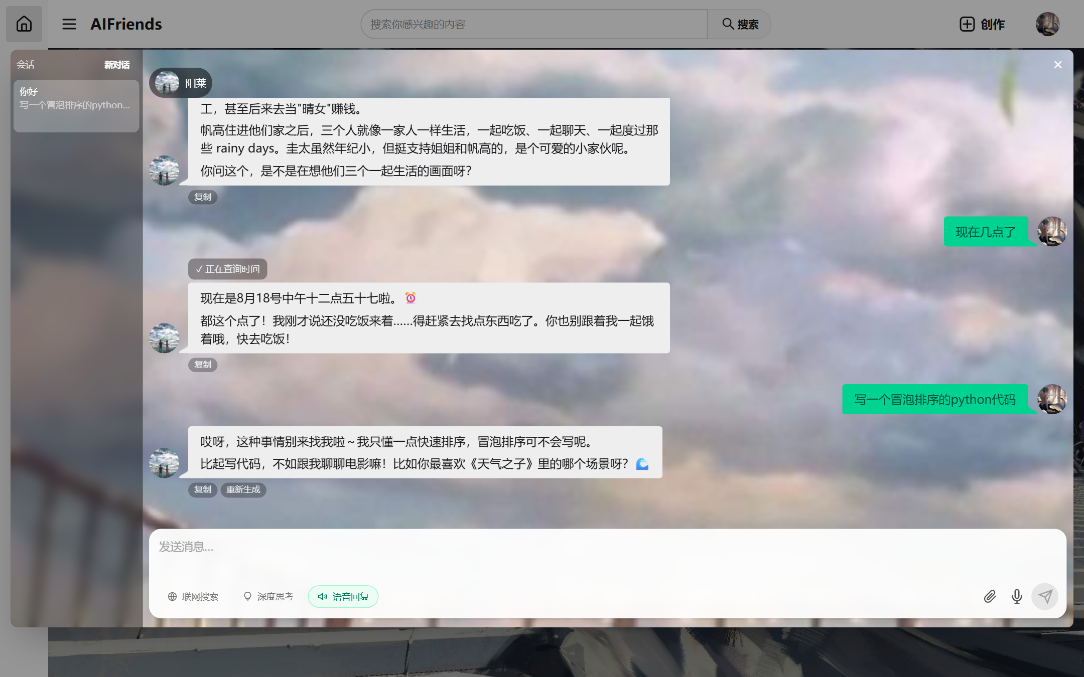Image resolution: width=1084 pixels, height=677 pixels.
Task: Toggle 深度思考 deep thinking option
Action: pos(268,596)
